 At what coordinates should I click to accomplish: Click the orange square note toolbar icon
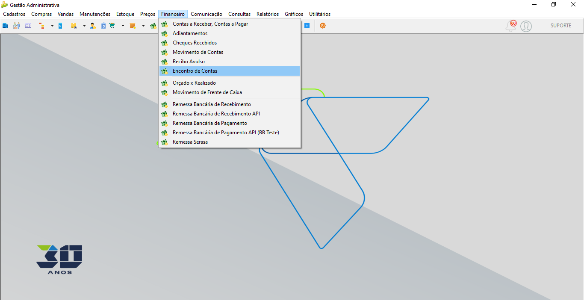pyautogui.click(x=133, y=26)
